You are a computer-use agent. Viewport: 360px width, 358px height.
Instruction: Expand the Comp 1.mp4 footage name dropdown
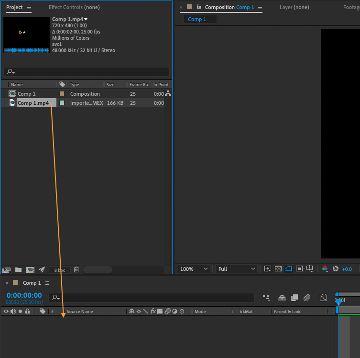click(86, 19)
